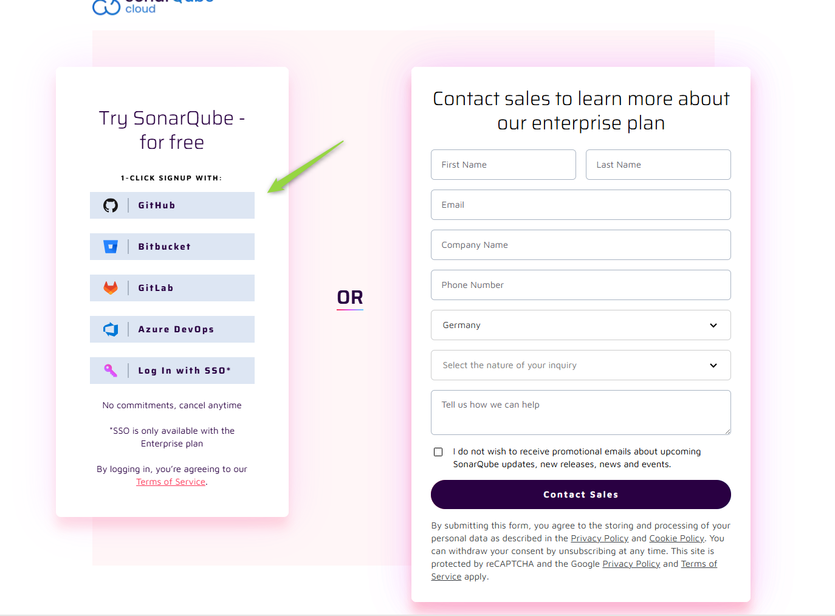Expand the nature of your inquiry dropdown
The image size is (835, 616).
581,365
